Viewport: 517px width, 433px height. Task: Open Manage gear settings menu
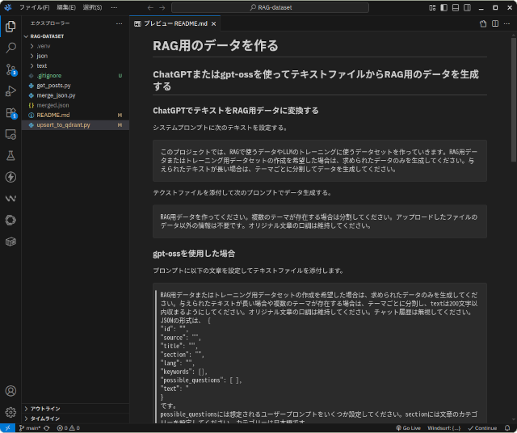coord(11,412)
